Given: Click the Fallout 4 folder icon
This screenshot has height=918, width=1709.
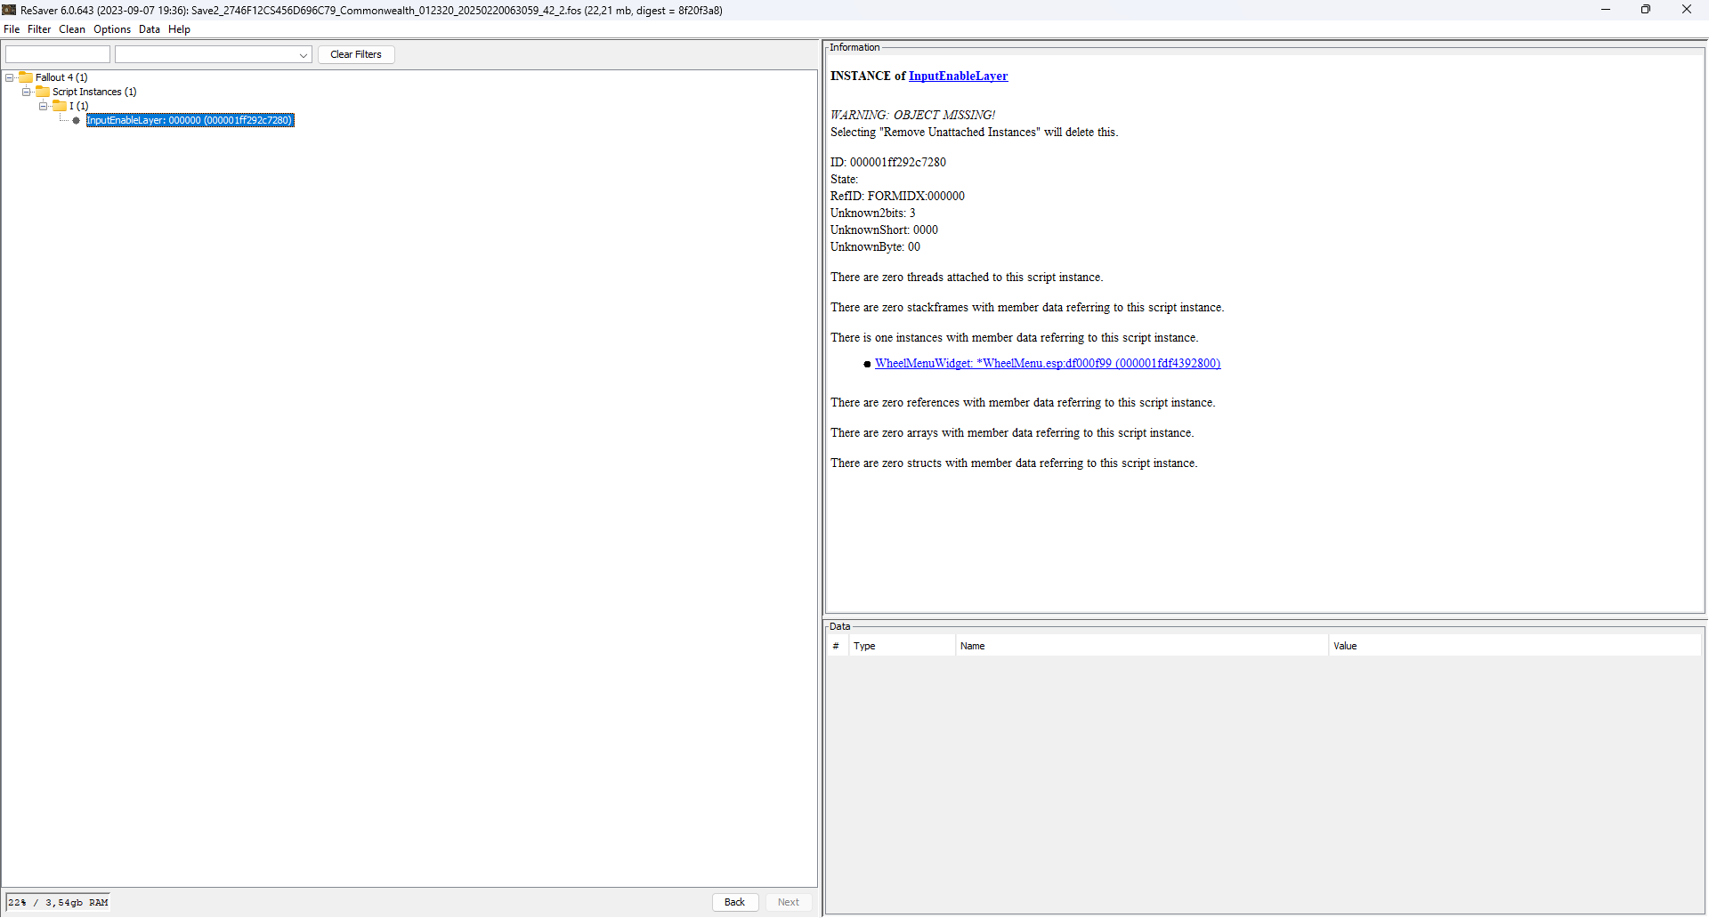Looking at the screenshot, I should tap(26, 77).
